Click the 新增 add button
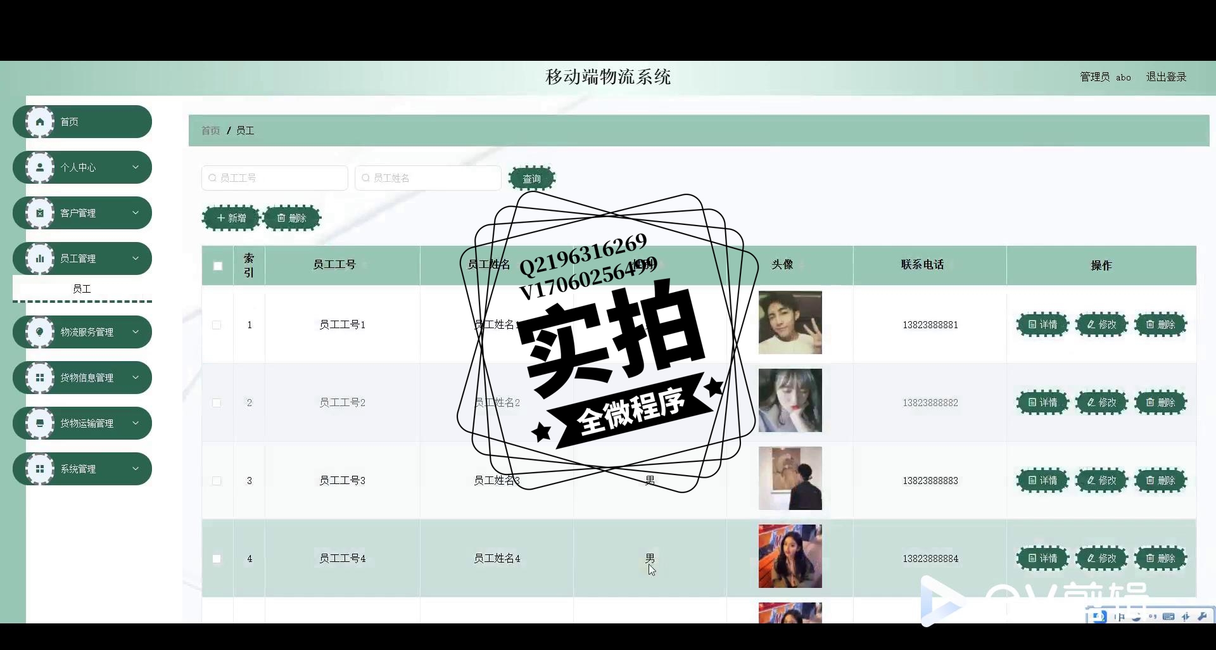Screen dimensions: 1216x650 pos(231,218)
